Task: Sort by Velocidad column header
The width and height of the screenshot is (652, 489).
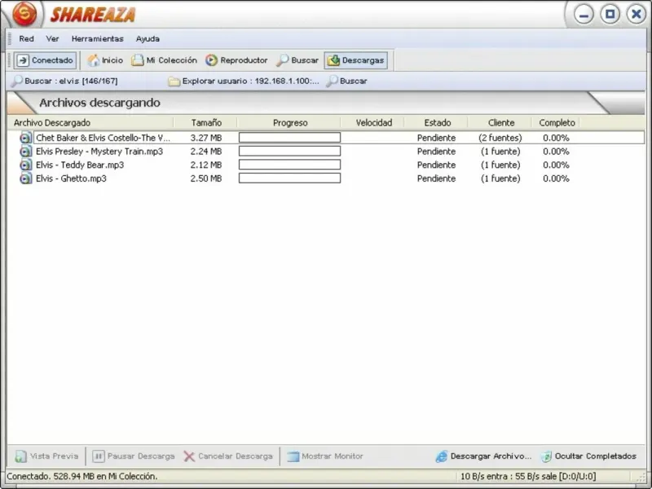Action: click(x=373, y=123)
